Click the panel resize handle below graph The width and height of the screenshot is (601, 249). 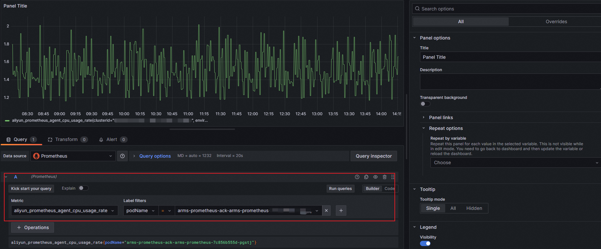pos(202,129)
